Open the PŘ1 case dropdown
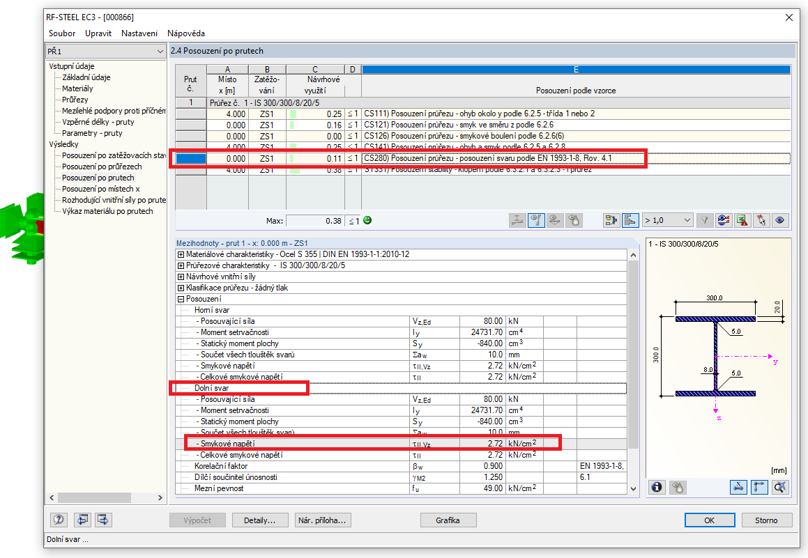This screenshot has width=808, height=558. (x=106, y=51)
